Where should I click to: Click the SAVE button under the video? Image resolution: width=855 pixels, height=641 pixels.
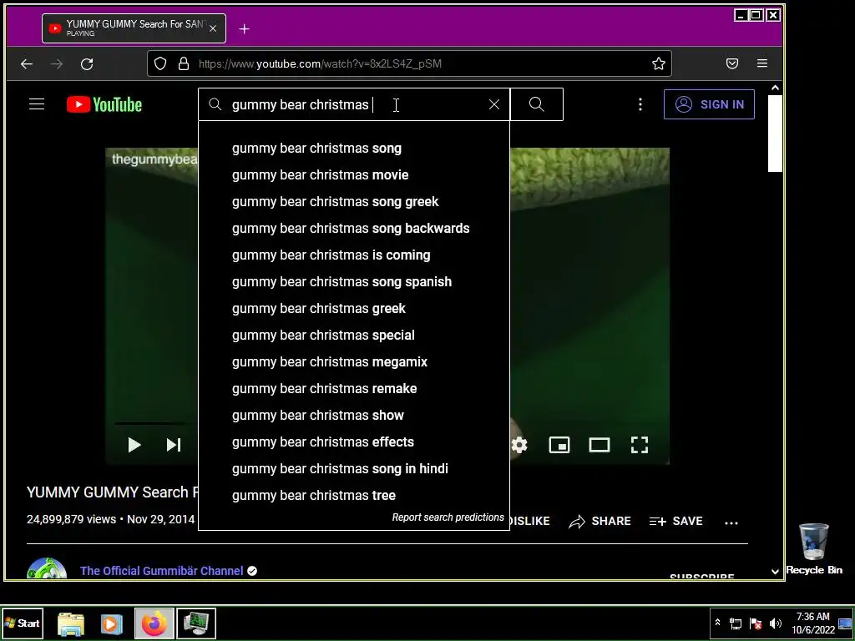pyautogui.click(x=676, y=521)
